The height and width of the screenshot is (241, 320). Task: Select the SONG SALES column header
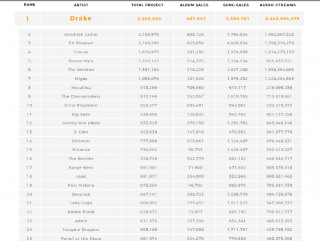point(236,5)
